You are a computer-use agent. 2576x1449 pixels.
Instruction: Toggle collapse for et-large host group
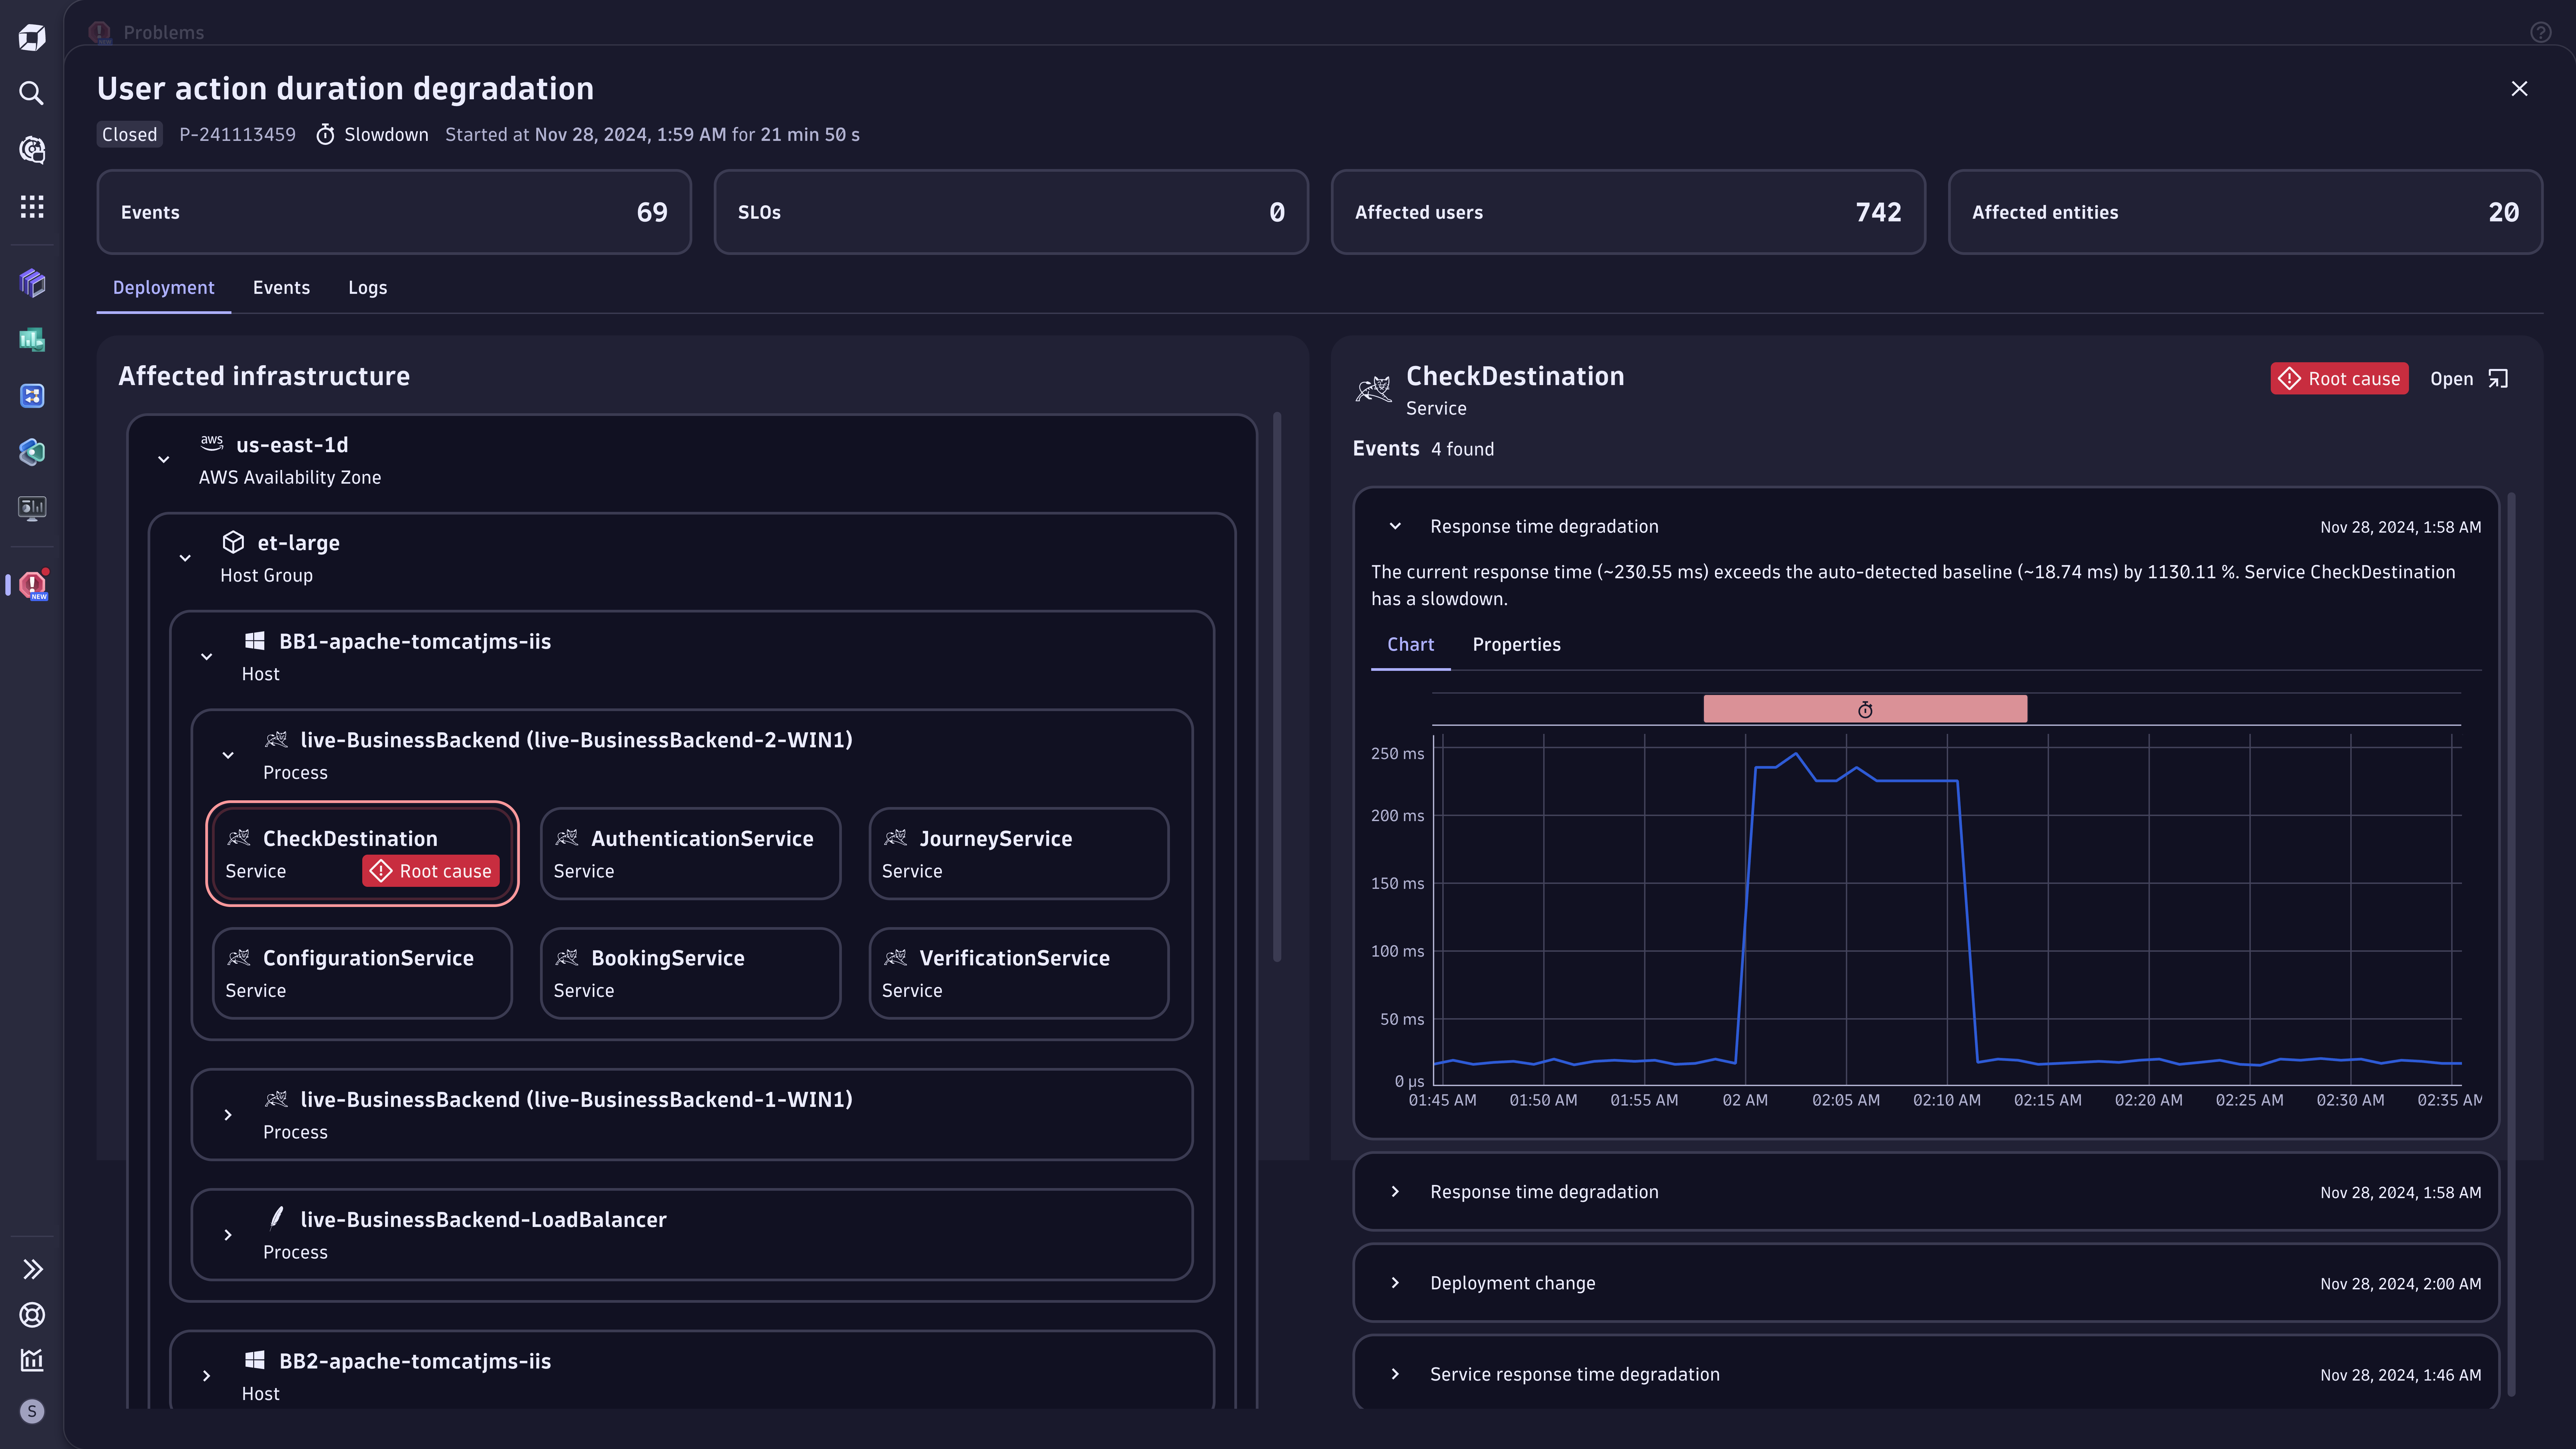coord(186,557)
